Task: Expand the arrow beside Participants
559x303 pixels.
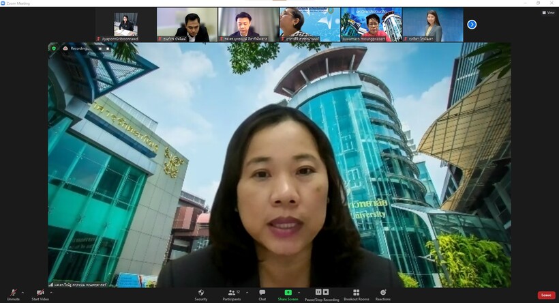Action: tap(247, 293)
